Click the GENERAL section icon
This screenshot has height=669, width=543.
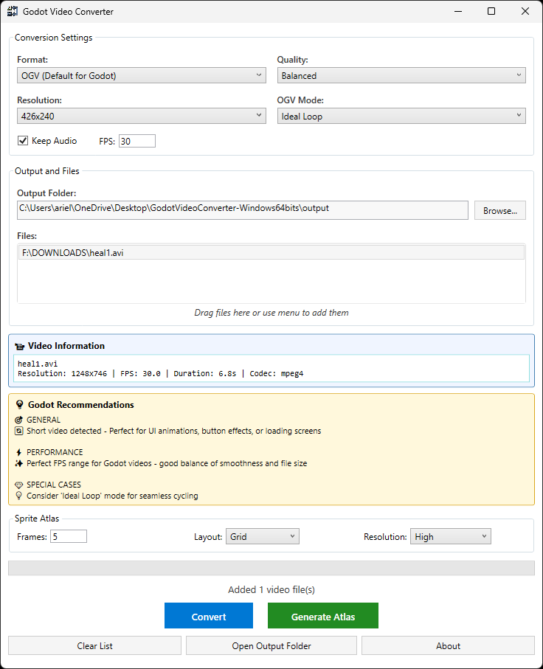(19, 420)
